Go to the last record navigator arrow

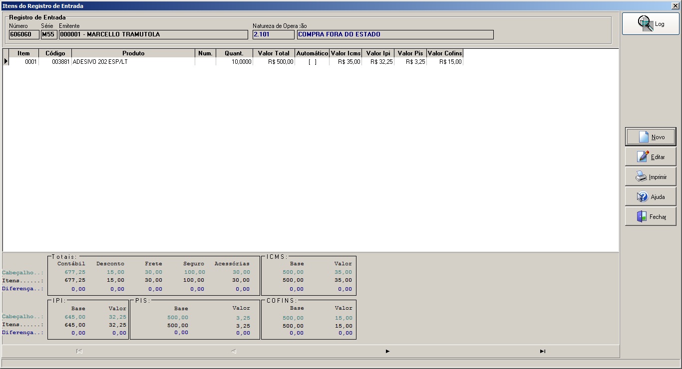tap(542, 351)
